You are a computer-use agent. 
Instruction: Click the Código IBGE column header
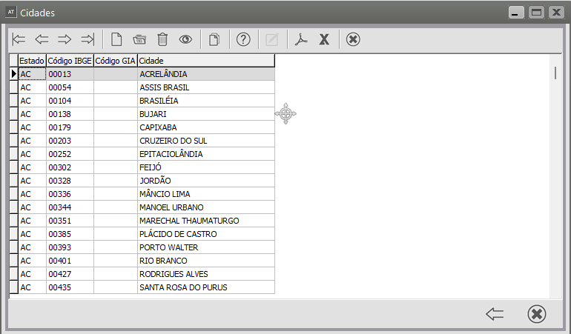pyautogui.click(x=70, y=61)
